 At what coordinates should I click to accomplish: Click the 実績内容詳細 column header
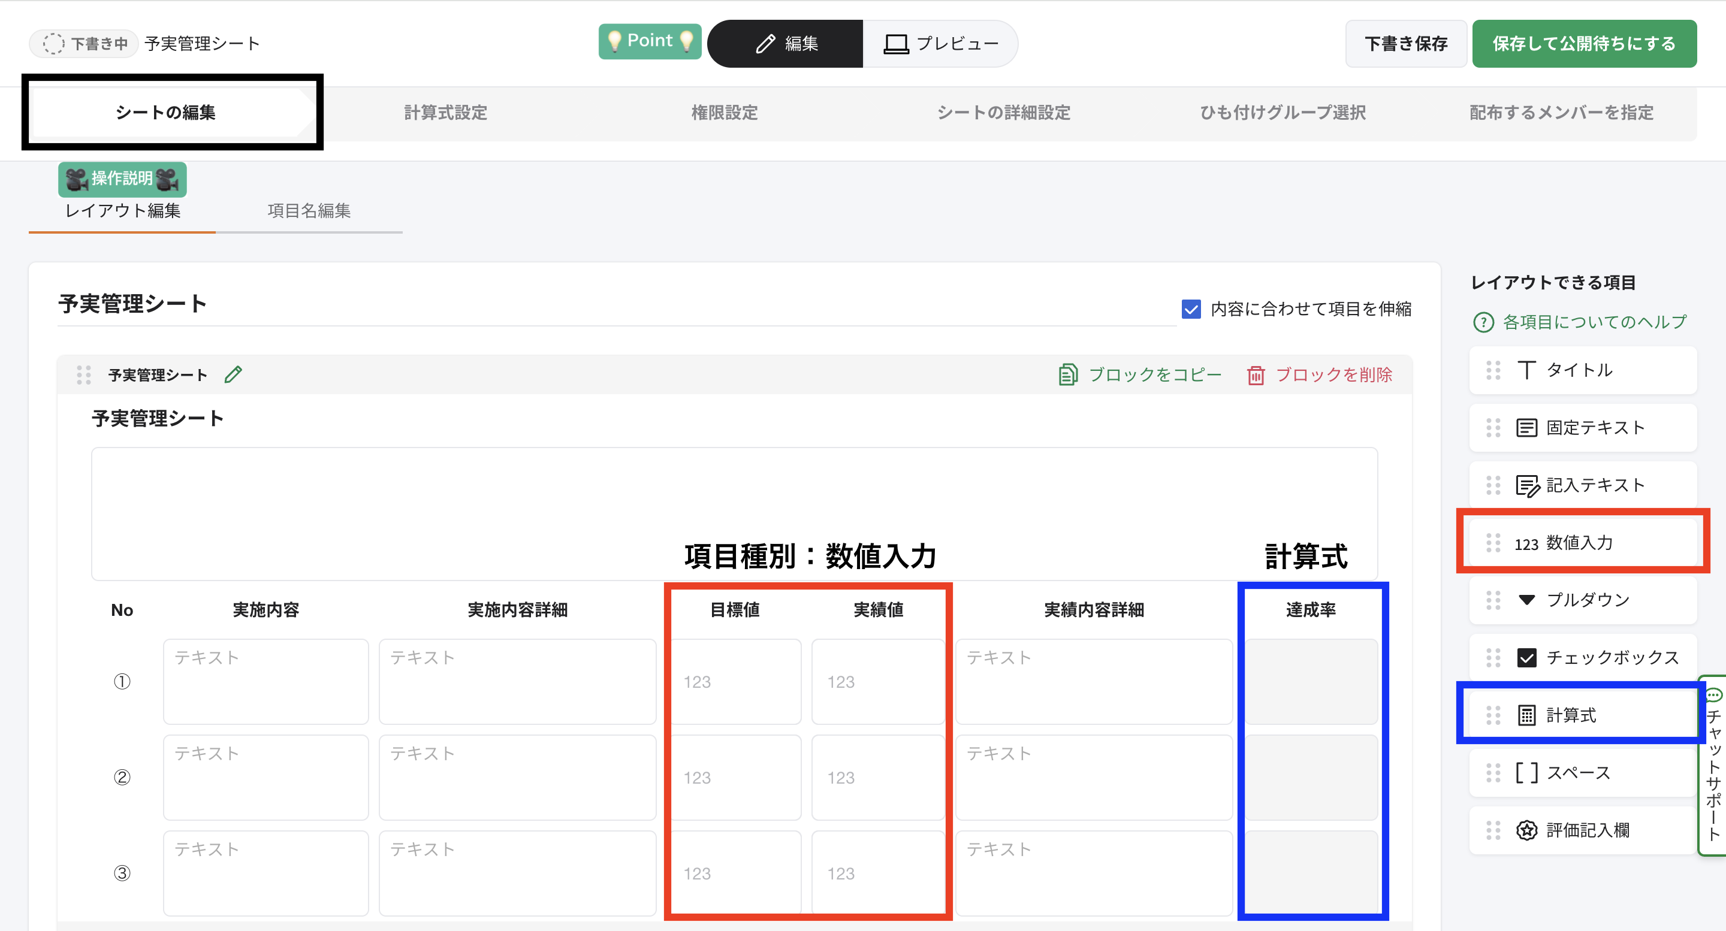tap(1094, 610)
